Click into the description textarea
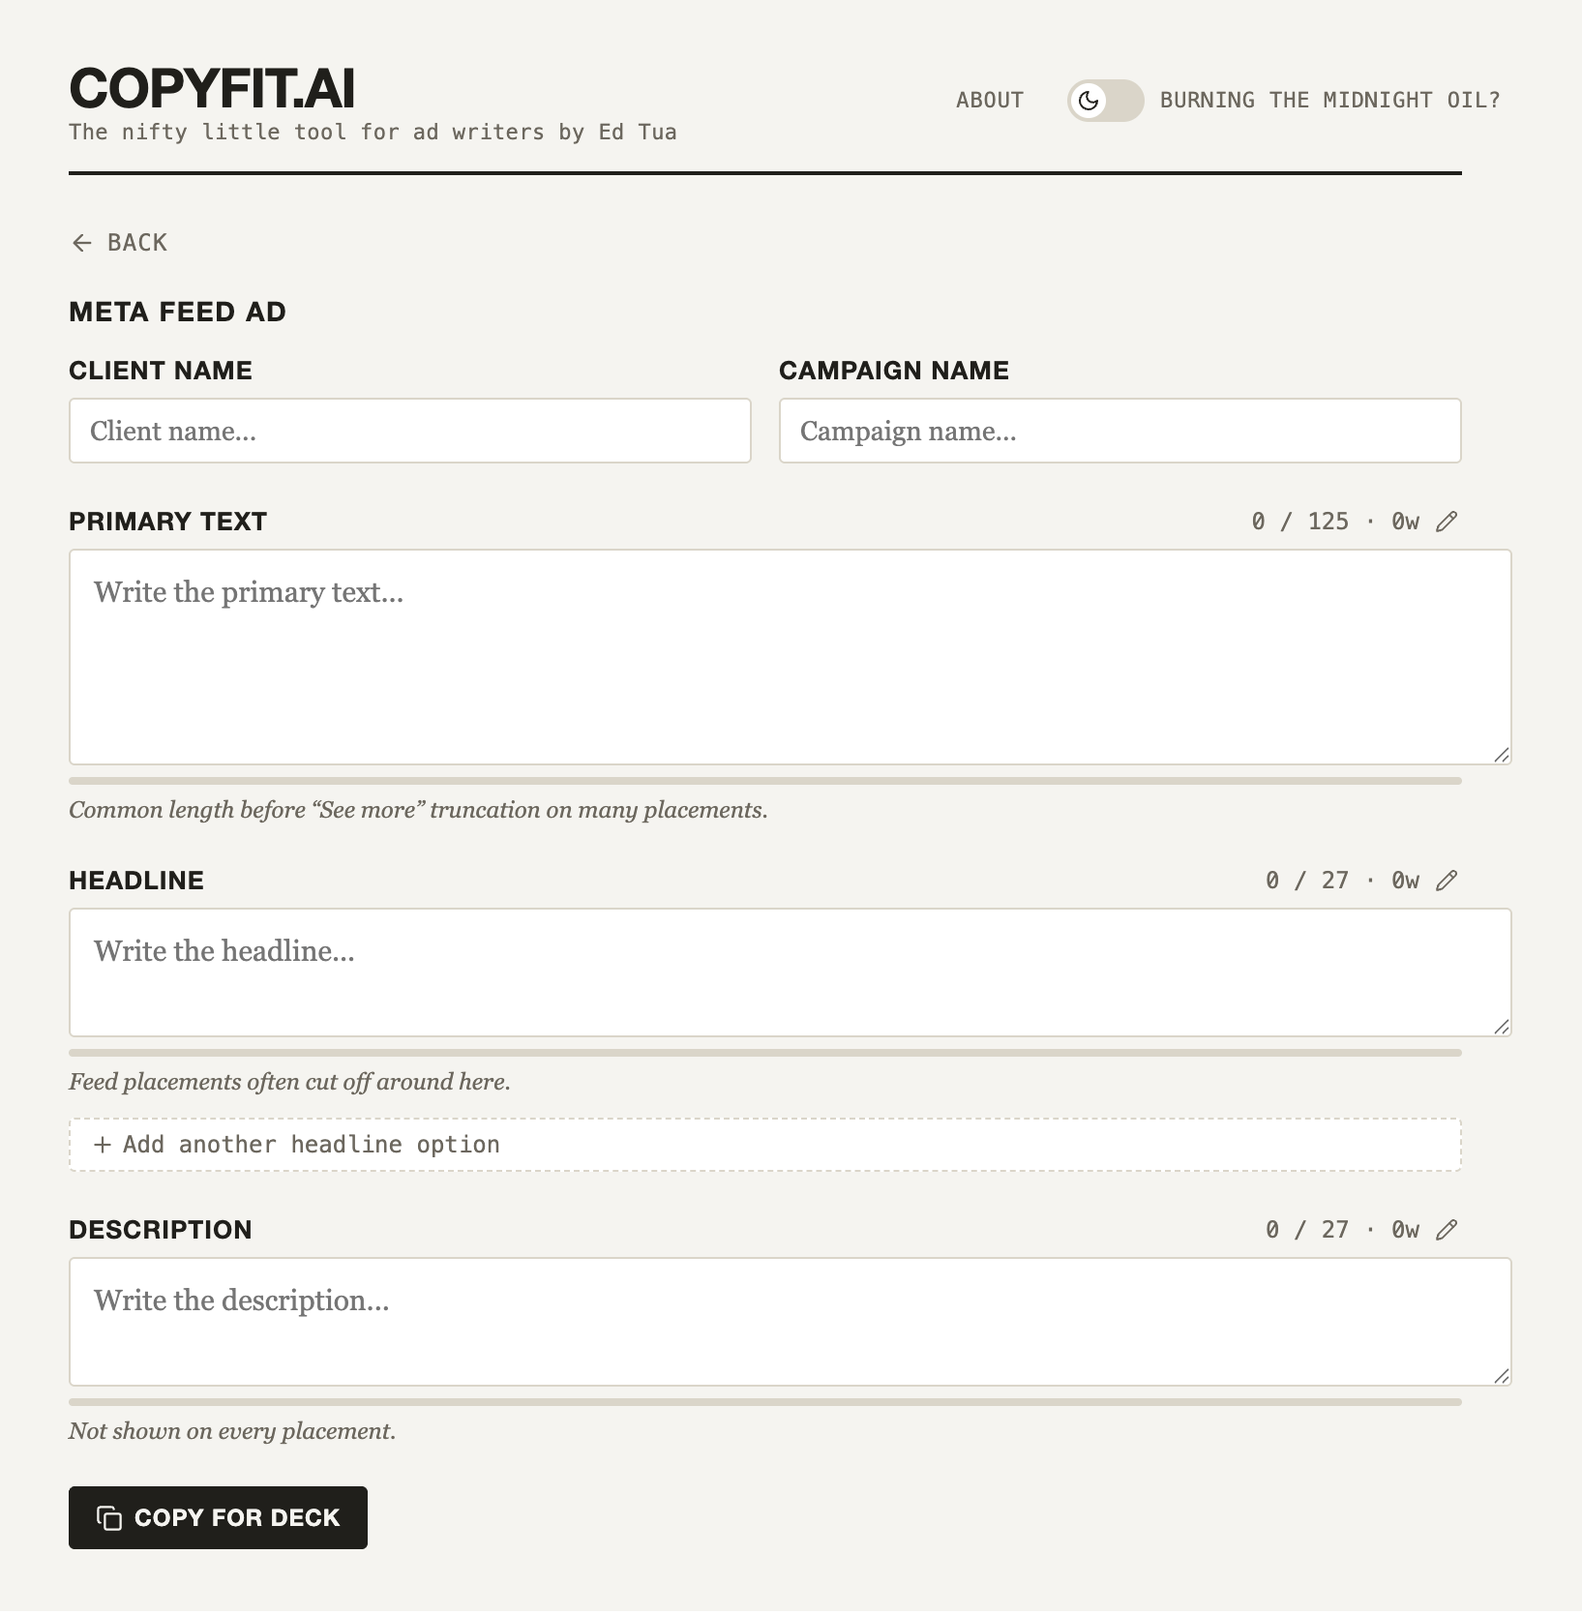This screenshot has height=1615, width=1582. 791,1322
